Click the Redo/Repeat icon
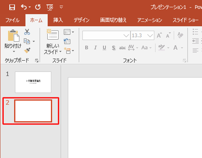 [x=38, y=7]
